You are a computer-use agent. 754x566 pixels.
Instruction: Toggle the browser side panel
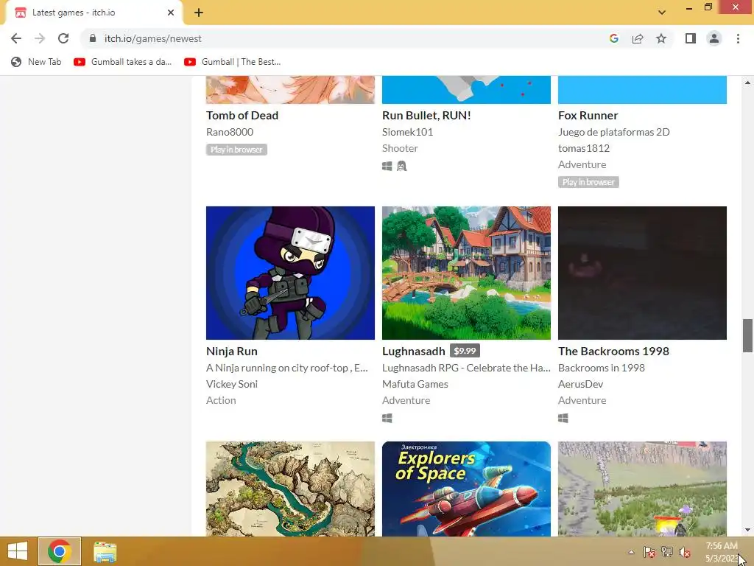[691, 38]
